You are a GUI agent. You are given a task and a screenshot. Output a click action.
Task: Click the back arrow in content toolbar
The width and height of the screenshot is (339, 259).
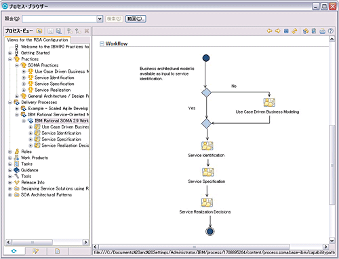(269, 31)
